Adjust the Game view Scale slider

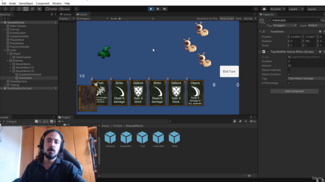click(135, 19)
